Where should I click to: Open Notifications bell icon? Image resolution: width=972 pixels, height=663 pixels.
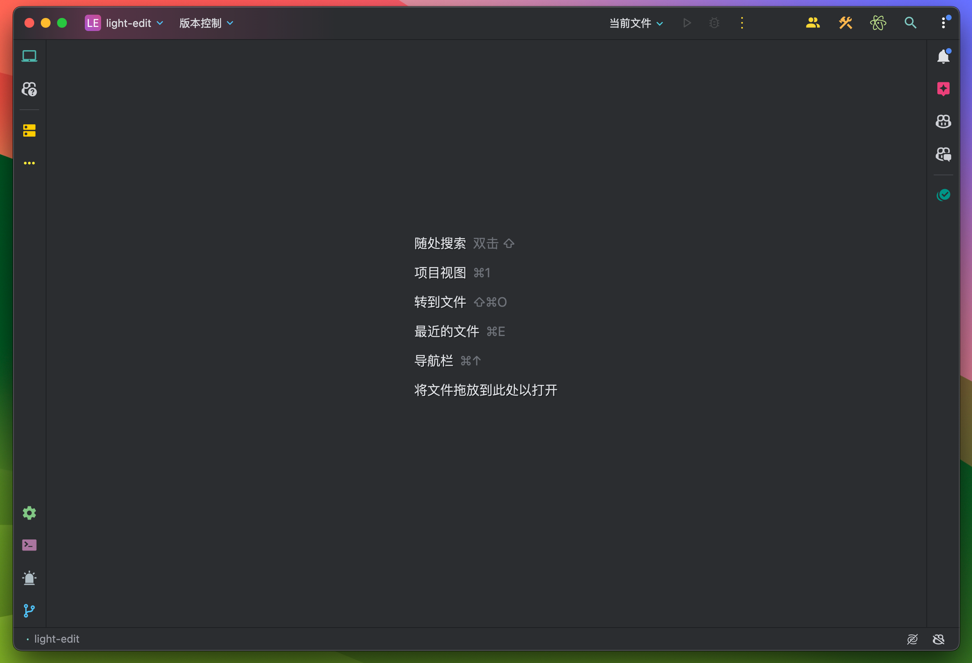tap(943, 56)
